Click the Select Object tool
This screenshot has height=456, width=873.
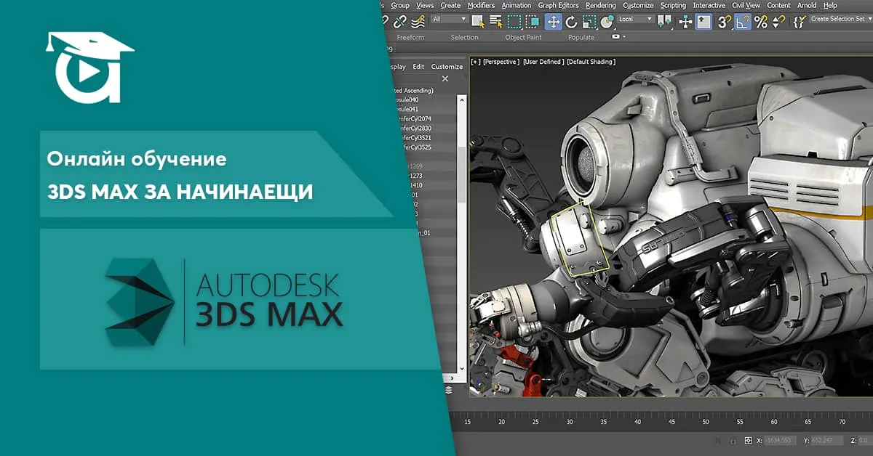478,21
